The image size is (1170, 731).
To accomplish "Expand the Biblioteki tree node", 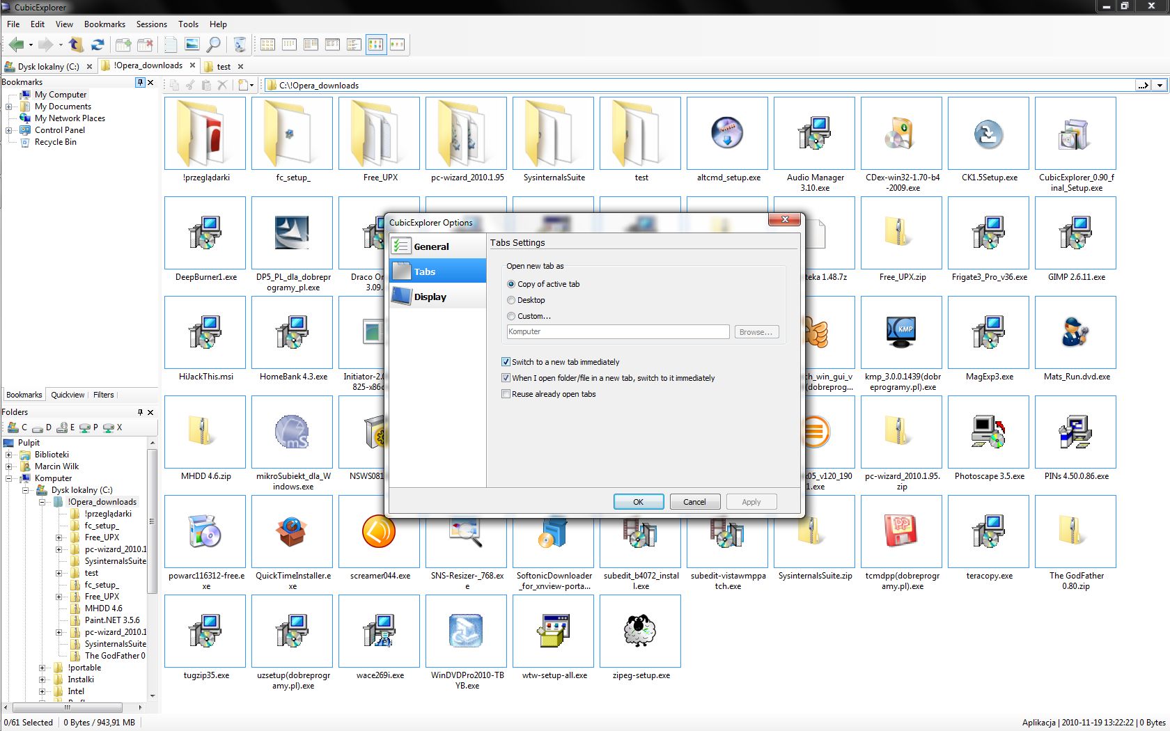I will pyautogui.click(x=9, y=455).
